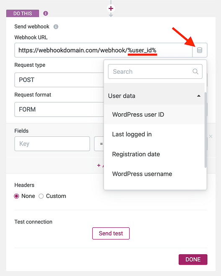Click info icon next to Send webhook
Viewport: 221px width, 276px height.
coord(56,27)
